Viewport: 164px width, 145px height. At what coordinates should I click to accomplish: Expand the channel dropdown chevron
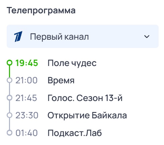147,37
